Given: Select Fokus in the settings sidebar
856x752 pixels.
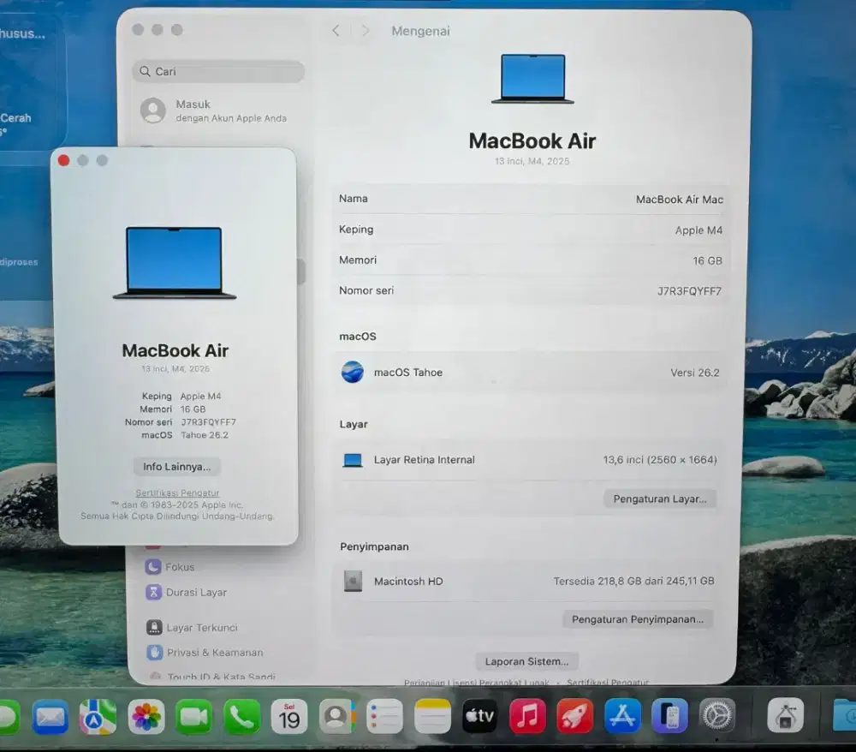Looking at the screenshot, I should click(169, 567).
